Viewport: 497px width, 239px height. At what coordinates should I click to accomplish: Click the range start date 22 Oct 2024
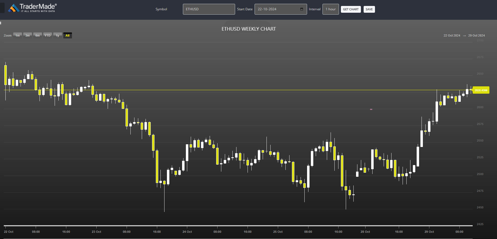click(452, 35)
